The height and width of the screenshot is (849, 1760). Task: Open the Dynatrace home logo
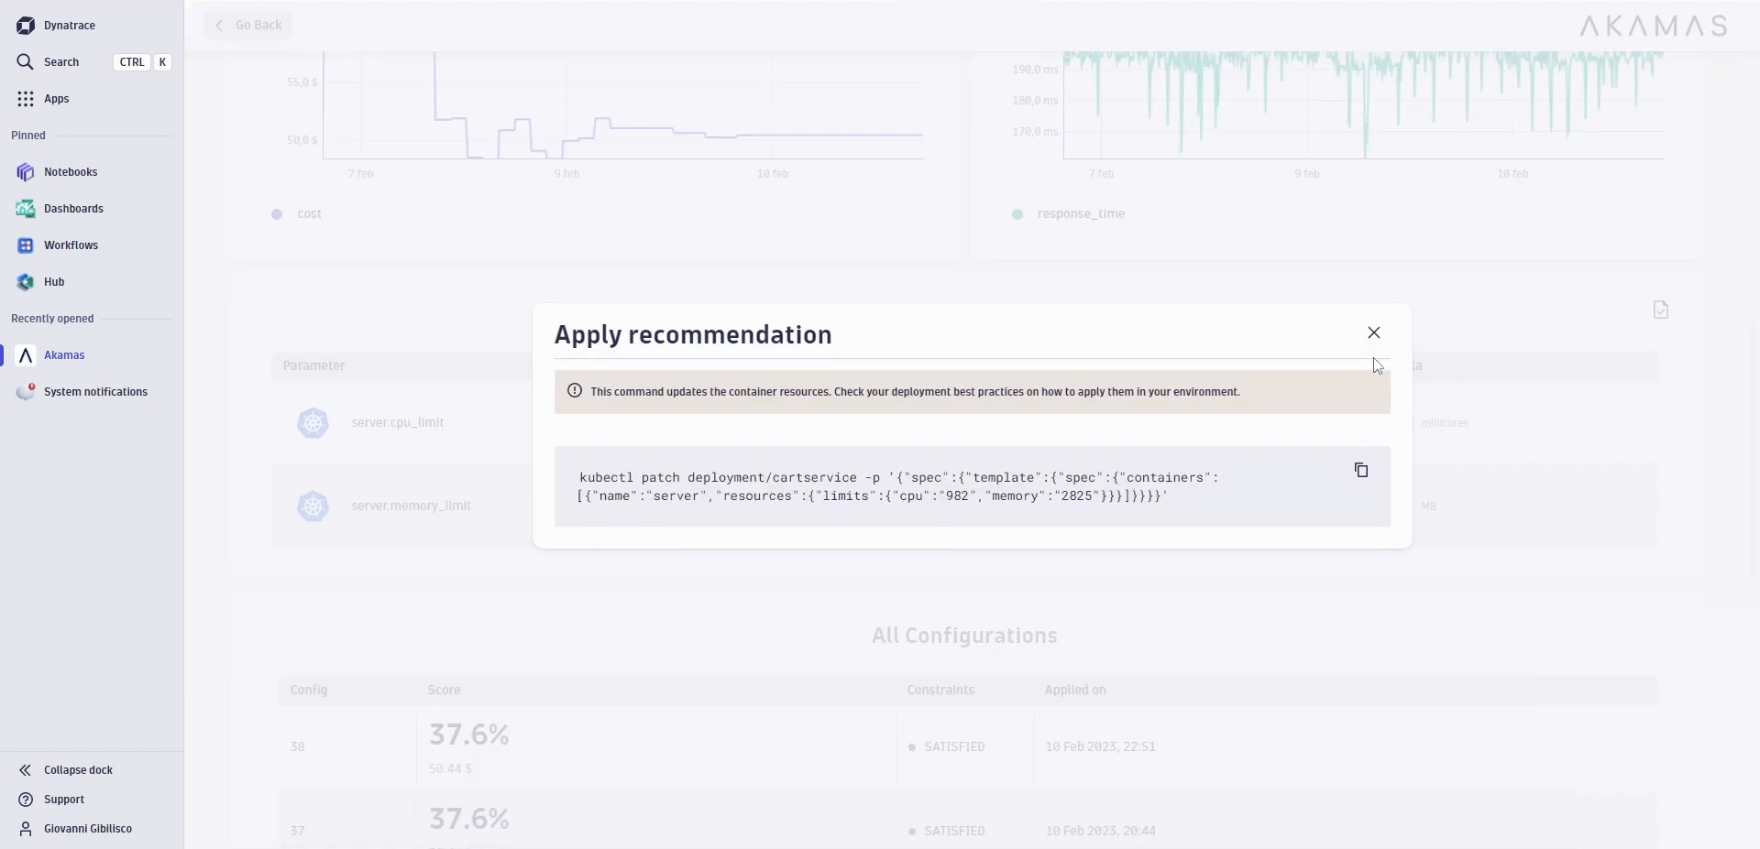click(x=26, y=26)
